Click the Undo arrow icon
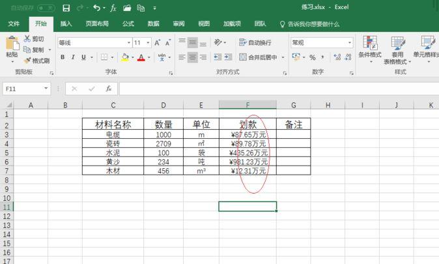This screenshot has width=439, height=264. [96, 8]
